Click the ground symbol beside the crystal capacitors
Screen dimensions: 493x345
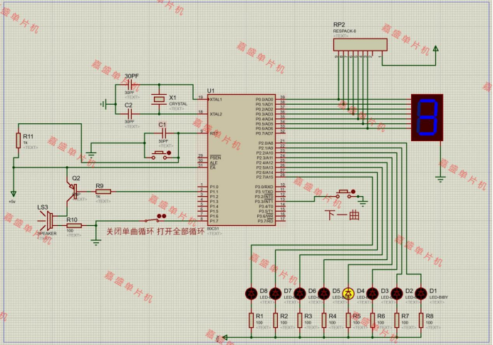coord(104,104)
